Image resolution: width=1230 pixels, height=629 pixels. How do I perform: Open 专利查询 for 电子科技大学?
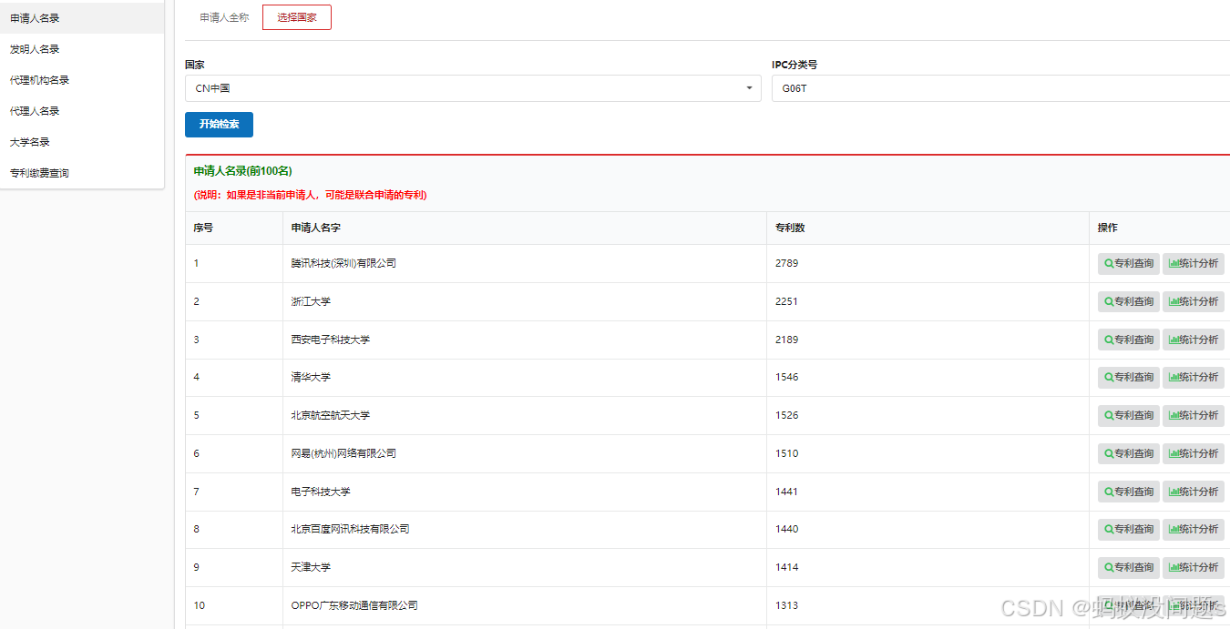tap(1128, 492)
